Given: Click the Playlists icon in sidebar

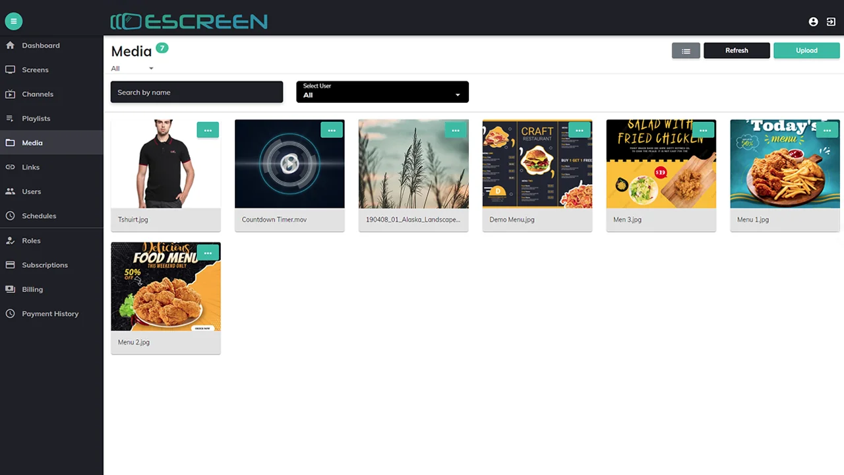Looking at the screenshot, I should pyautogui.click(x=10, y=119).
